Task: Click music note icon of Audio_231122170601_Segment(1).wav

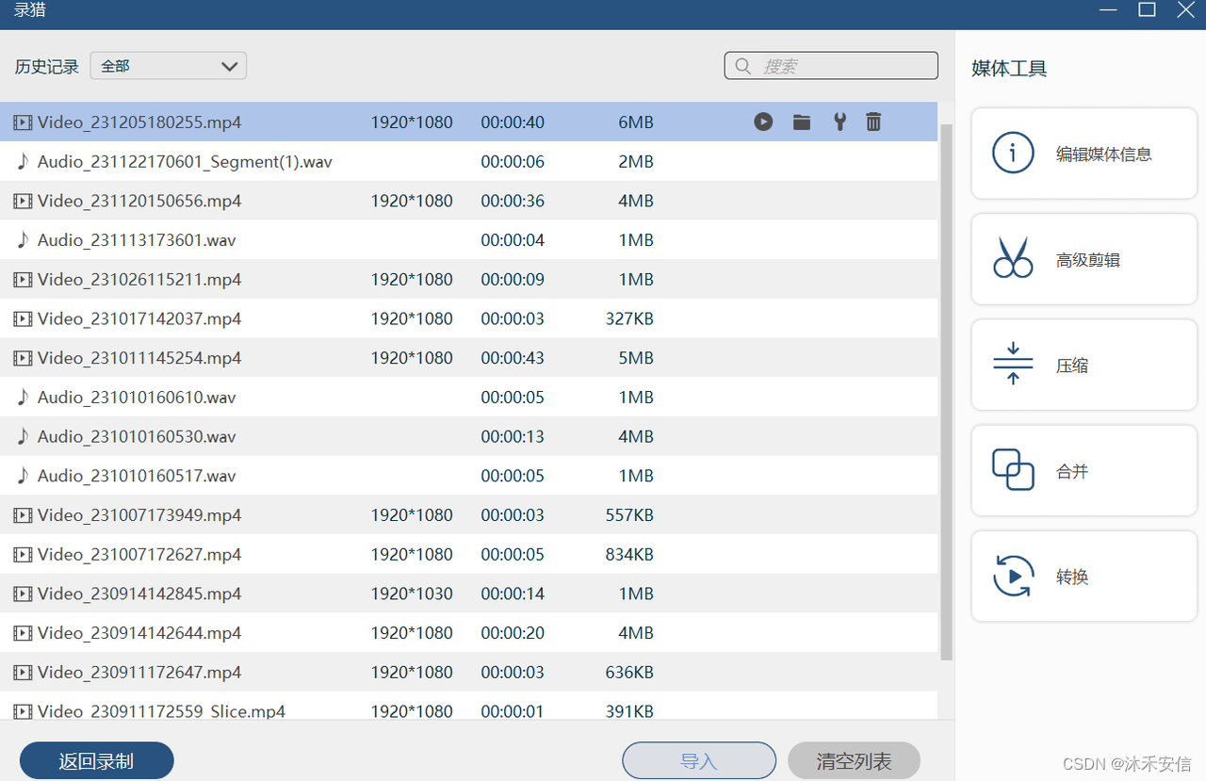Action: tap(23, 161)
